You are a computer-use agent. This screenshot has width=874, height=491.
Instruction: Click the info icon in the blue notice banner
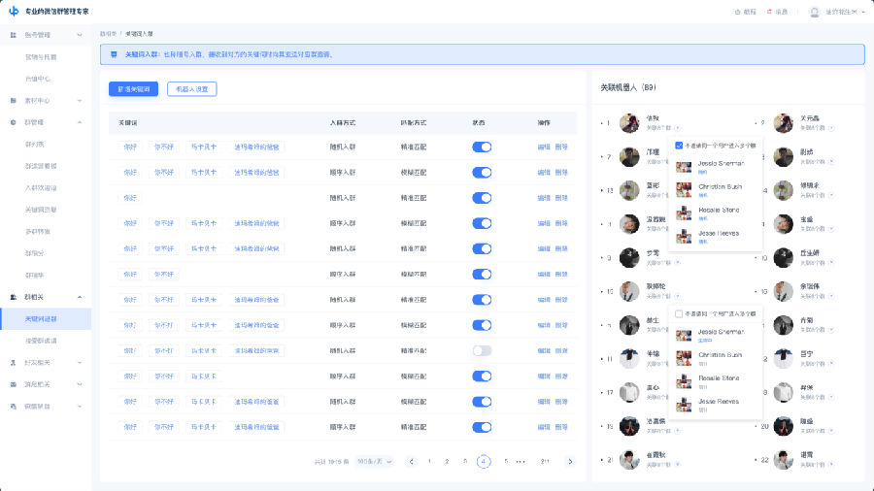pos(115,54)
